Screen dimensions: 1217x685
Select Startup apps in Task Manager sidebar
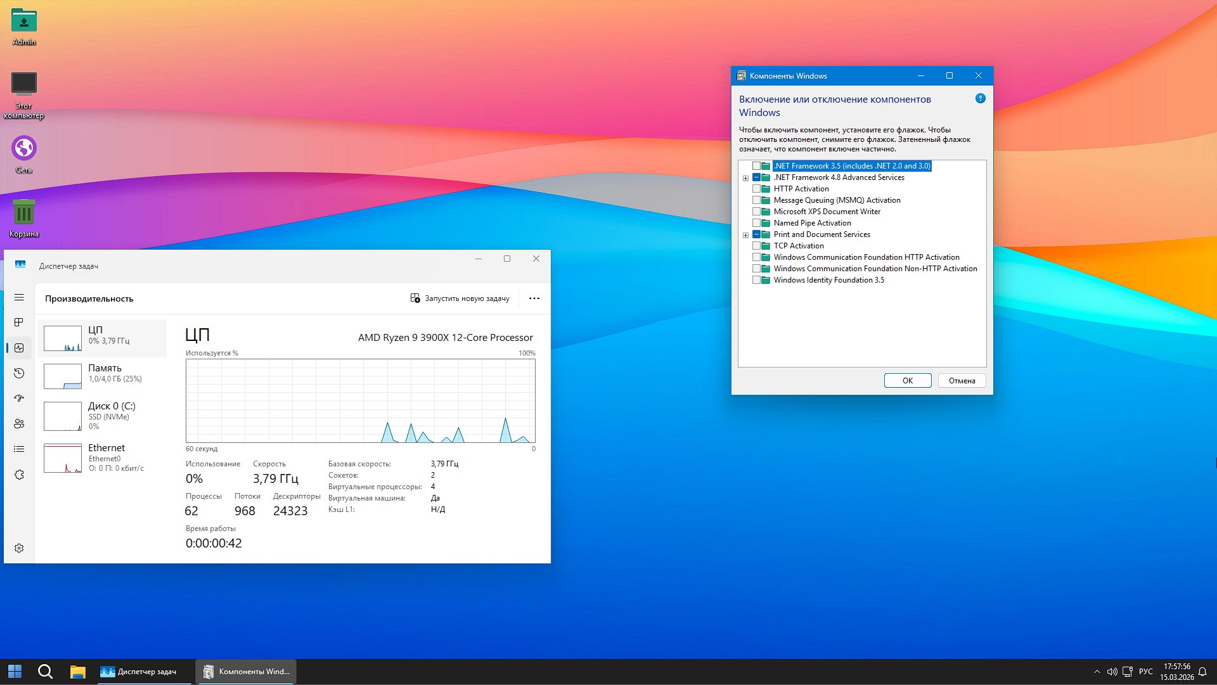[x=19, y=398]
